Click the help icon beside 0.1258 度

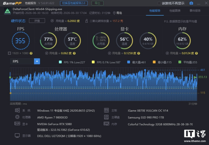coord(139,53)
